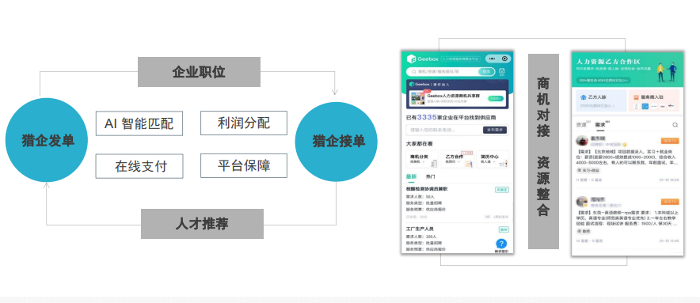
Task: Click the Geebox商机共享群 join button
Action: pos(495,98)
